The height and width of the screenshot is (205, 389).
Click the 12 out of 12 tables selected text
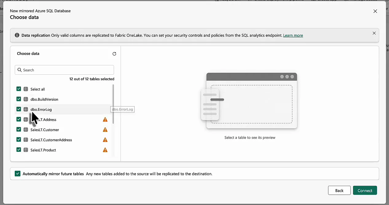click(92, 79)
